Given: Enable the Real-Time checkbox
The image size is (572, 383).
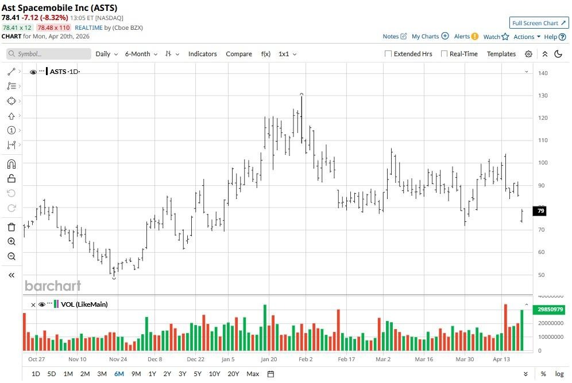Looking at the screenshot, I should [x=444, y=54].
